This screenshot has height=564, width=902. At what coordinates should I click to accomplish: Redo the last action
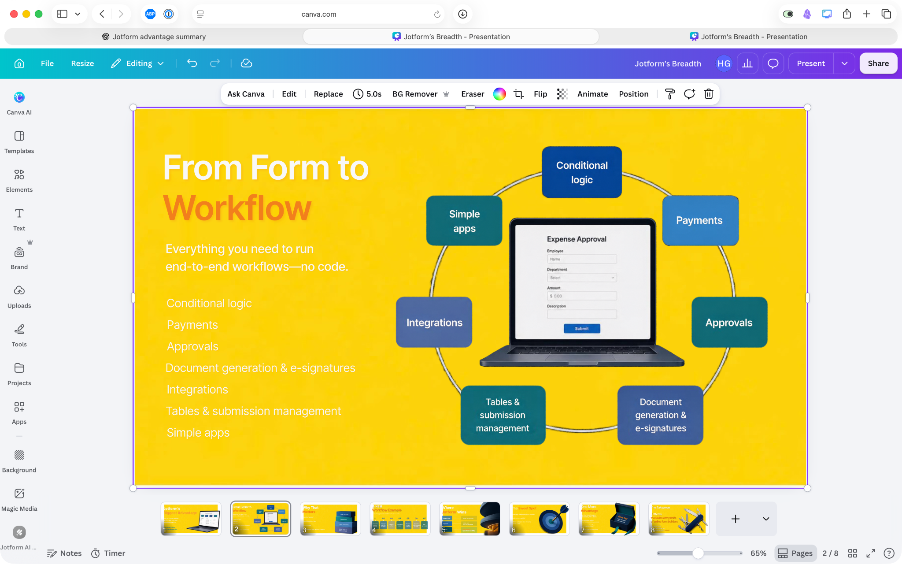(215, 63)
